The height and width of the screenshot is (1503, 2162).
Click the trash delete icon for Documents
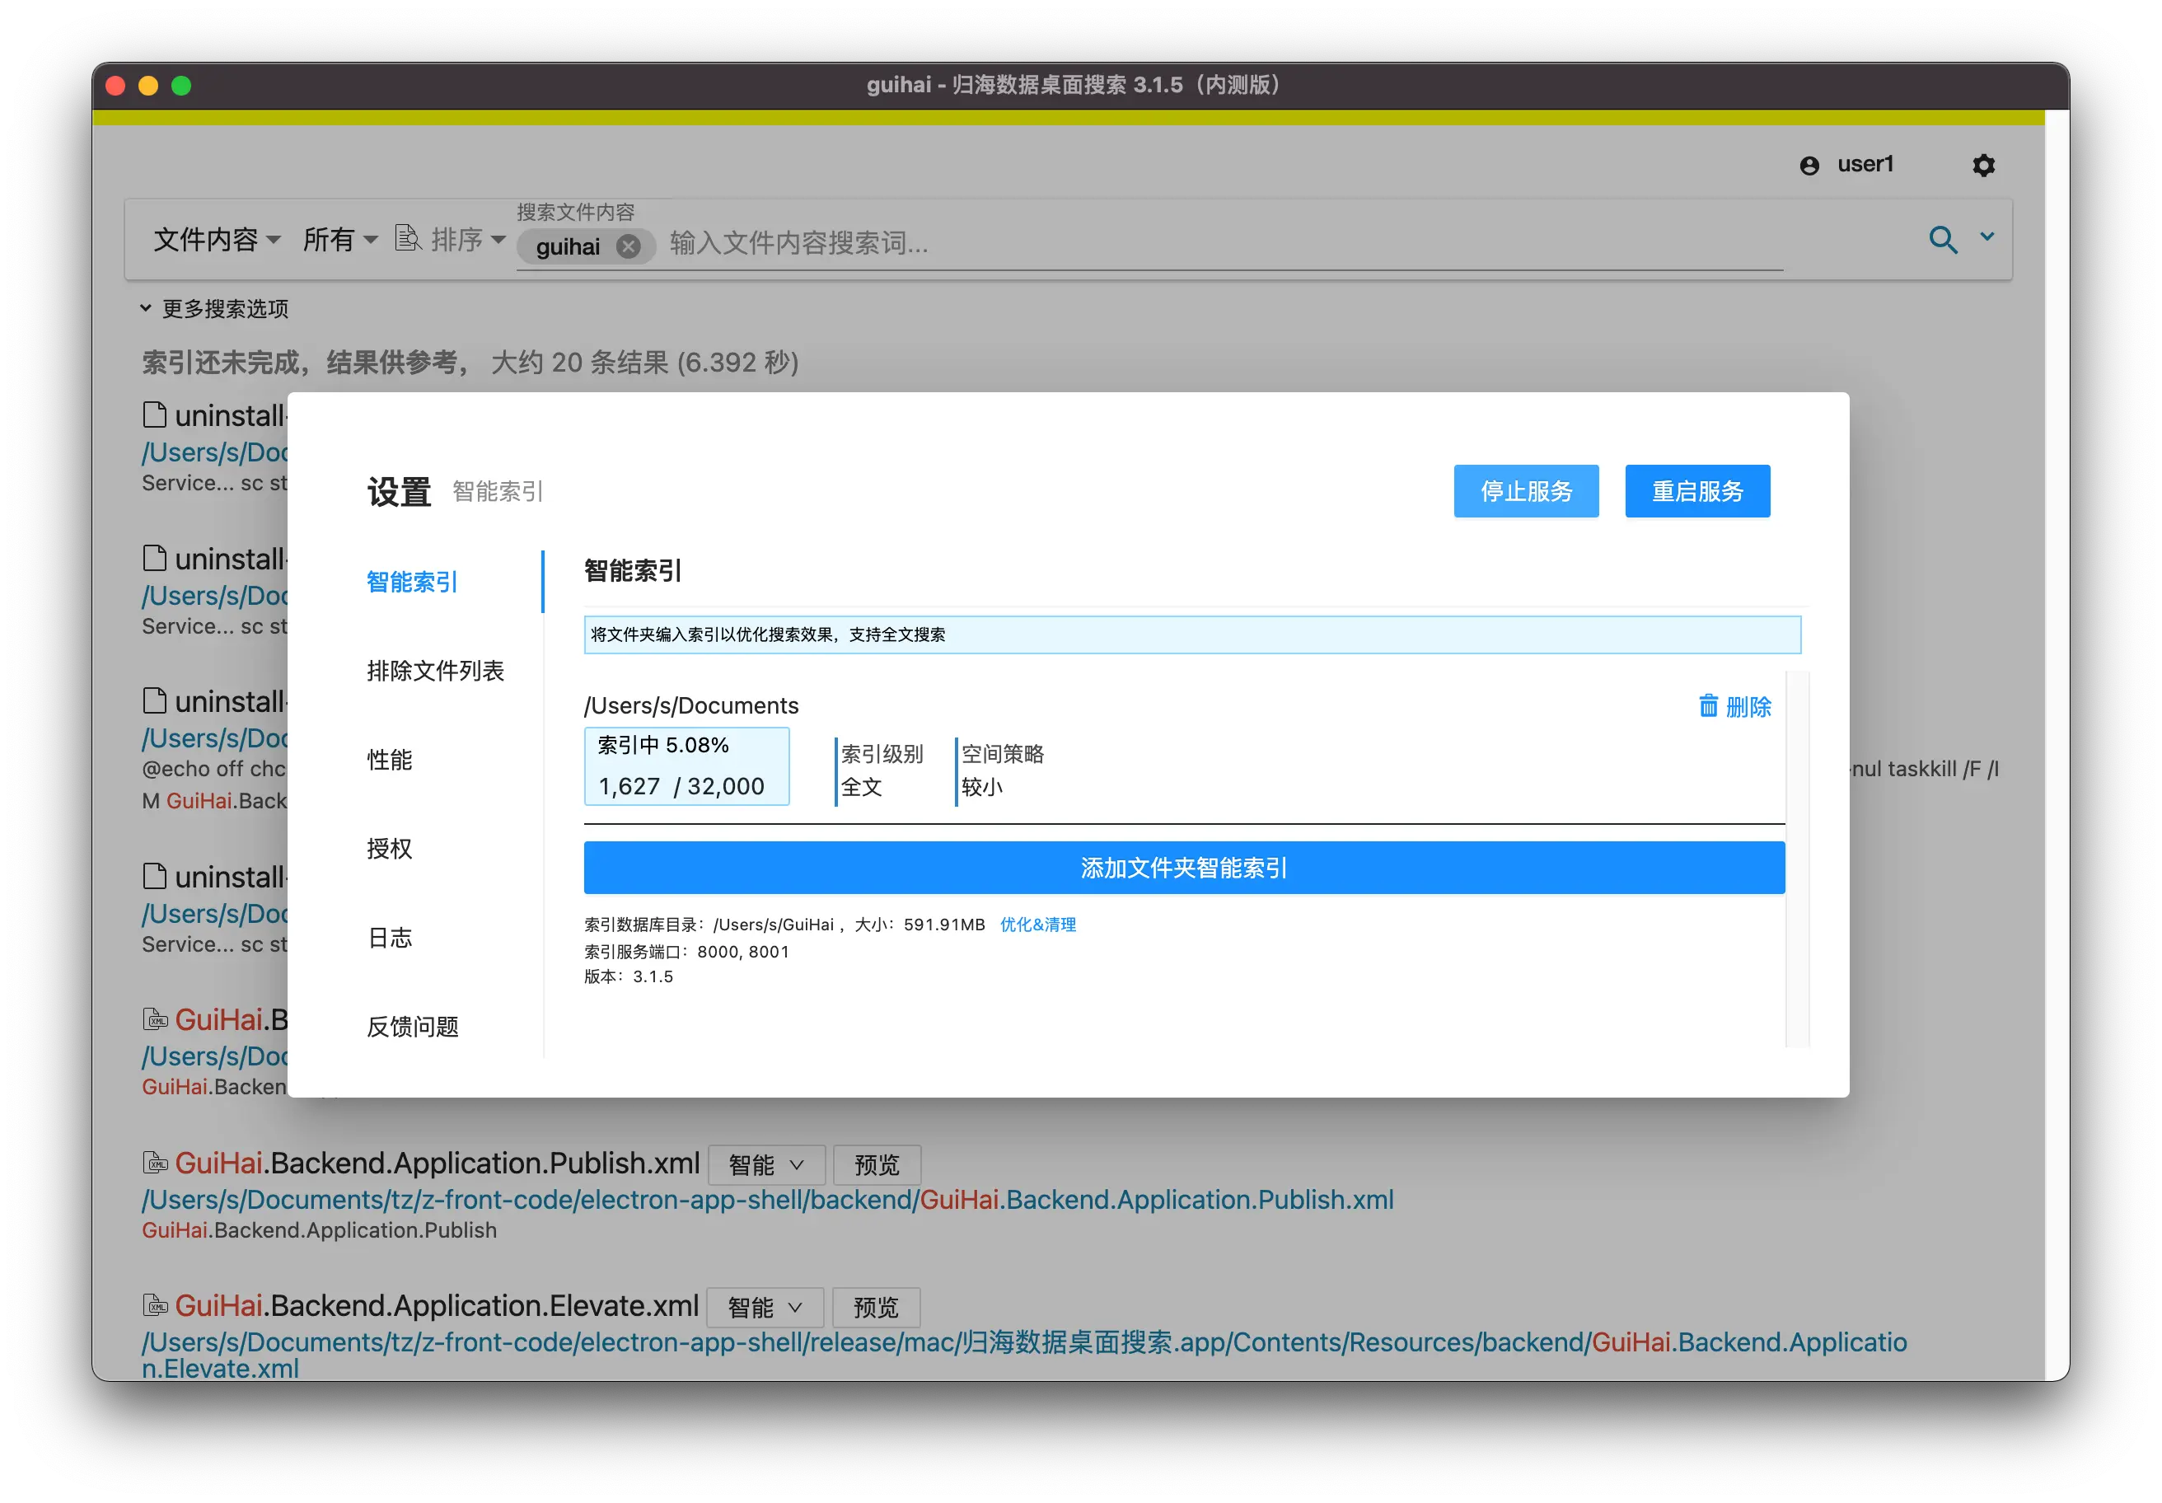(1707, 705)
